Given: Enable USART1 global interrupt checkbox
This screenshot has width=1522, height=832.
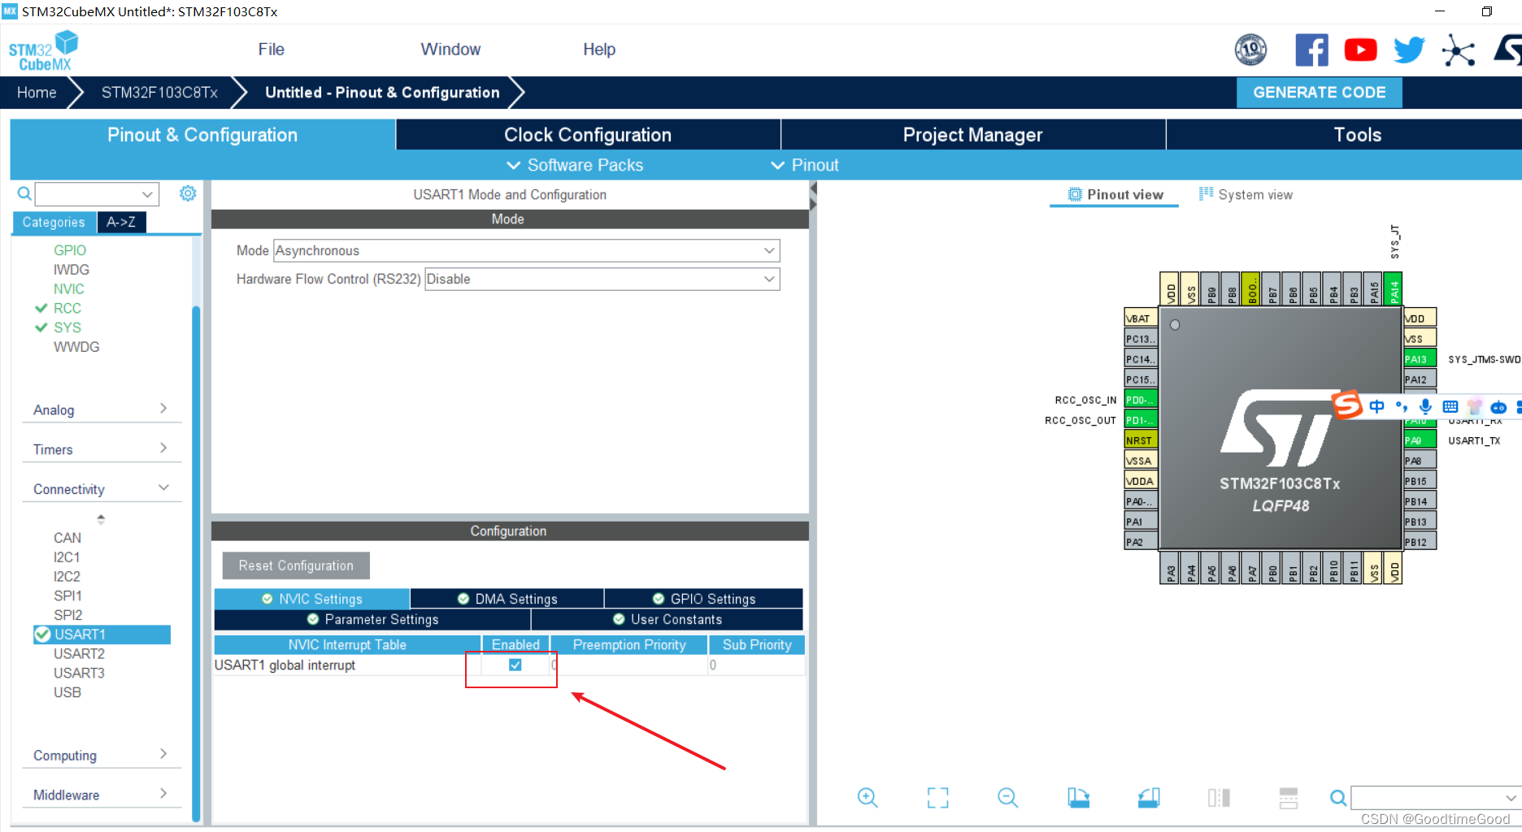Looking at the screenshot, I should point(515,665).
